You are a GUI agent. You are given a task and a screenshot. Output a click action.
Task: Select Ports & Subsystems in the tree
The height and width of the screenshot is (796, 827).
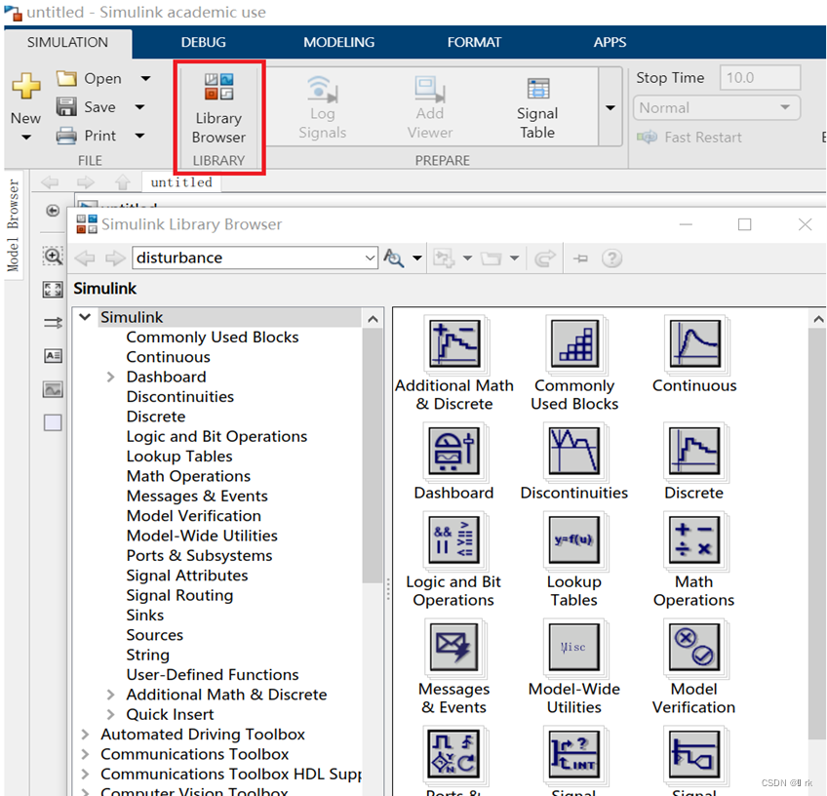tap(199, 555)
